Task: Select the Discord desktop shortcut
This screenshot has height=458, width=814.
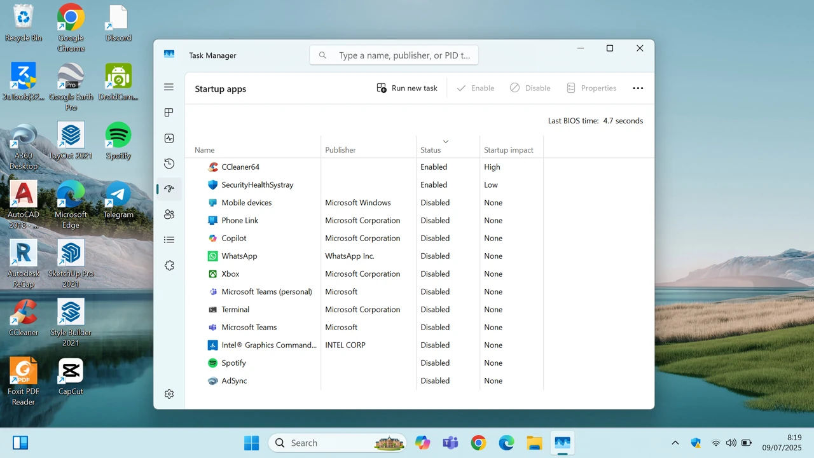Action: pyautogui.click(x=118, y=23)
